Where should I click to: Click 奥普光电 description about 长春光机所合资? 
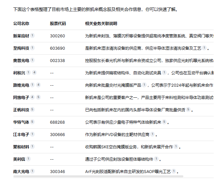(x=149, y=61)
